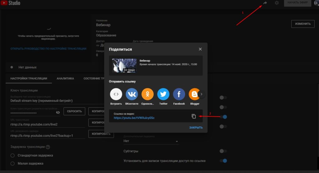The width and height of the screenshot is (319, 173).
Task: Open settings gear icon in top bar
Action: pos(277,3)
